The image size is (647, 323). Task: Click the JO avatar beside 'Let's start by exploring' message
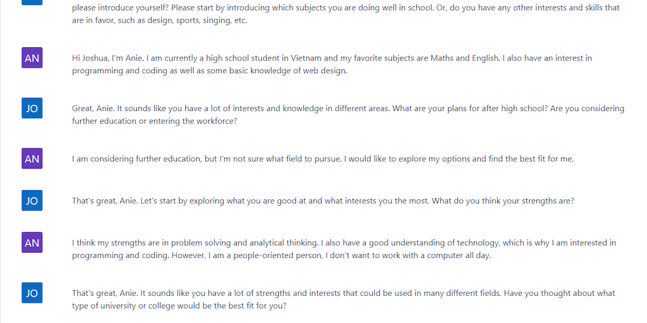coord(32,201)
